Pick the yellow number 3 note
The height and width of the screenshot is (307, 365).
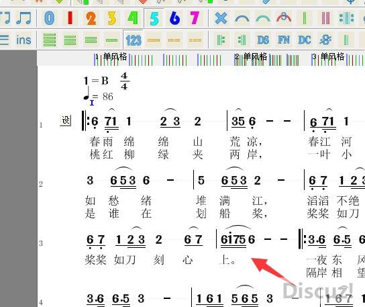[x=112, y=18]
